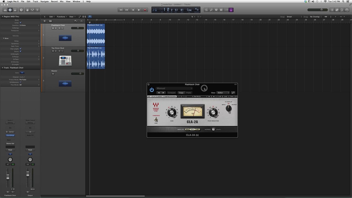
Task: Toggle the Automation show/hide button
Action: click(80, 17)
